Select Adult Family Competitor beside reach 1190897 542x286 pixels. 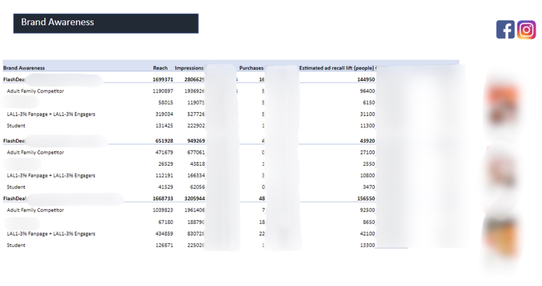[35, 91]
